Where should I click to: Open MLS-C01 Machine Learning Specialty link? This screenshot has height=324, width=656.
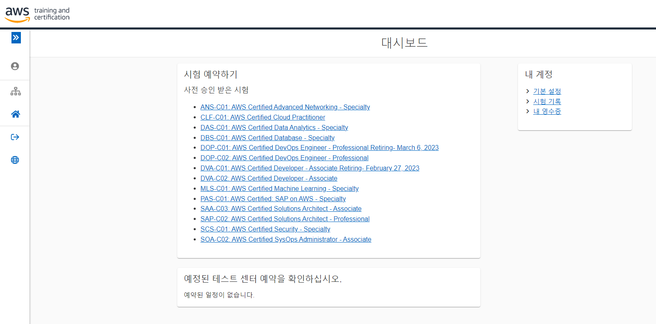coord(279,188)
